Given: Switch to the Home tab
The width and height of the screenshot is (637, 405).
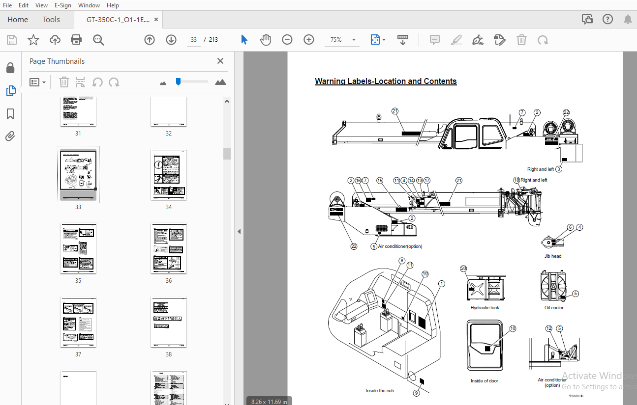Looking at the screenshot, I should click(18, 20).
